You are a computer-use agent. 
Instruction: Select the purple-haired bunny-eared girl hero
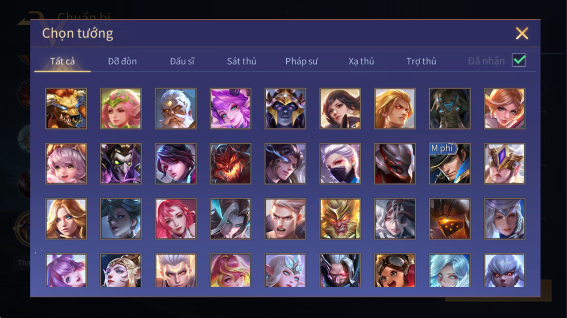[66, 270]
